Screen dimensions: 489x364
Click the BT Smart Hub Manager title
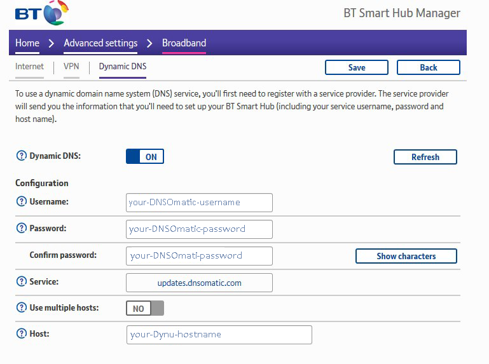coord(402,13)
